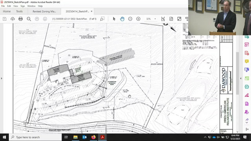Click the Fit to width scrolling icon

pos(163,19)
